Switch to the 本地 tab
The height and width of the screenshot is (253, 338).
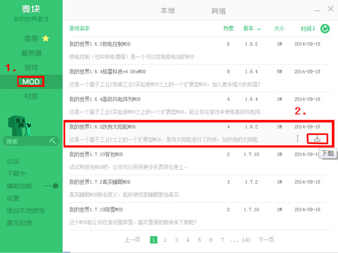[x=167, y=11]
